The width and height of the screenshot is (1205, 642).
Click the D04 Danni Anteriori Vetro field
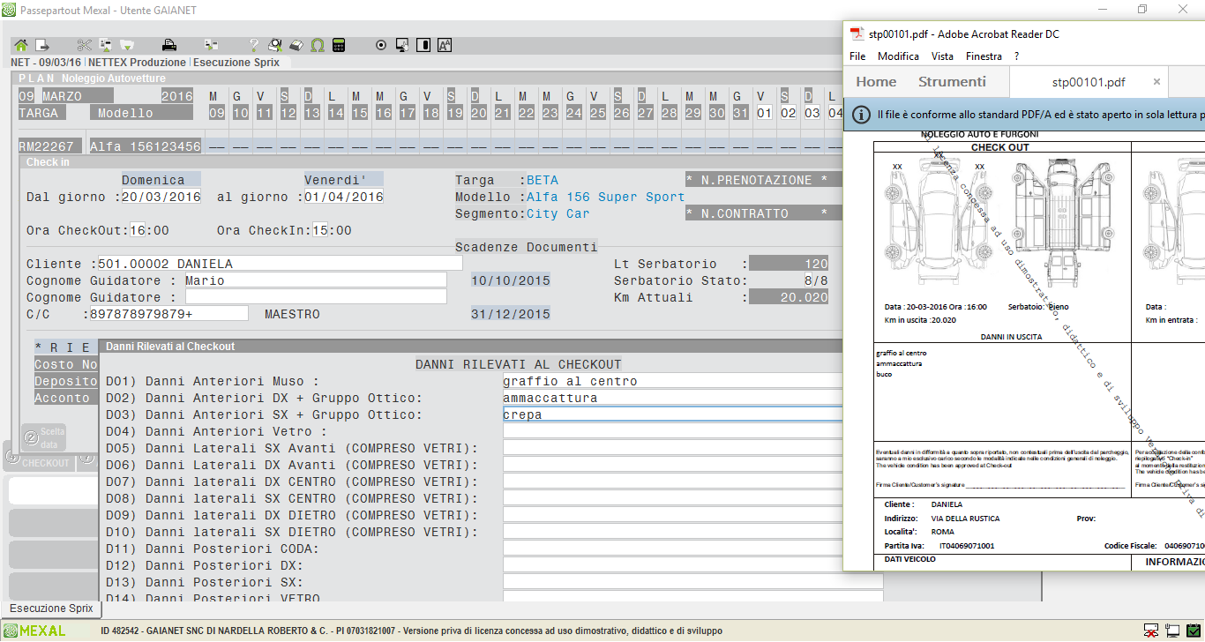[673, 431]
